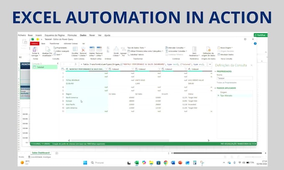Click Nova Origem

click(225, 47)
